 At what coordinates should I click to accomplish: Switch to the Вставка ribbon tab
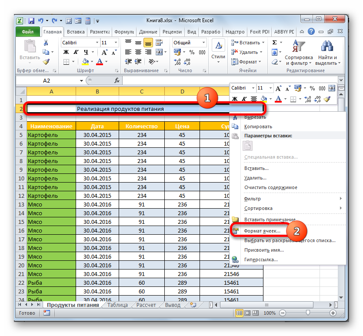click(76, 32)
